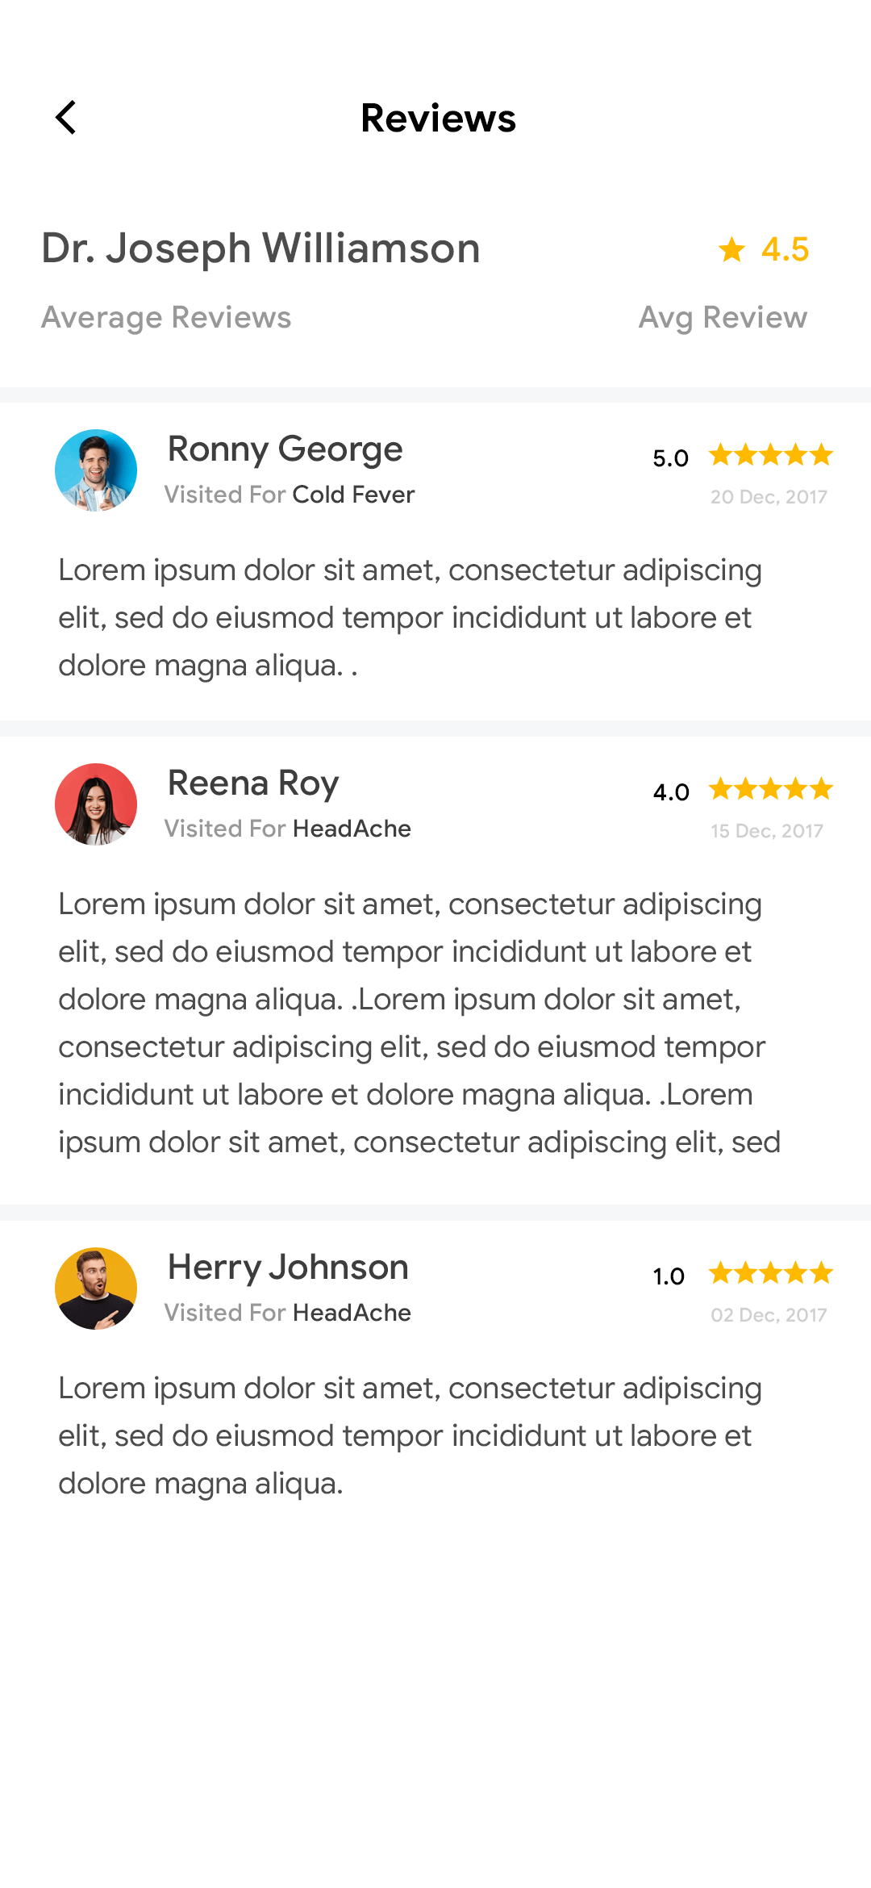Click the HeadAche label under Reena Roy
871x1888 pixels.
352,829
